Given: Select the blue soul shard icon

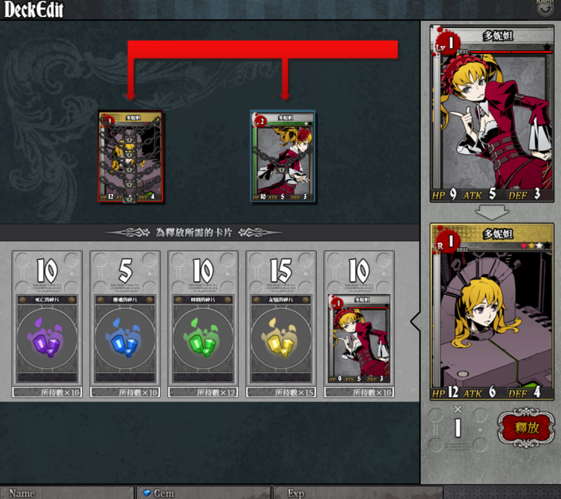Looking at the screenshot, I should click(125, 338).
